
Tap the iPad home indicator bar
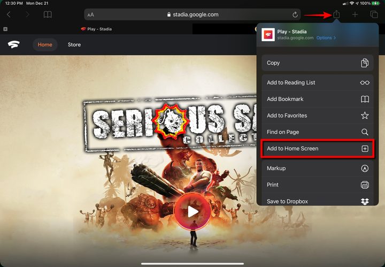point(192,264)
